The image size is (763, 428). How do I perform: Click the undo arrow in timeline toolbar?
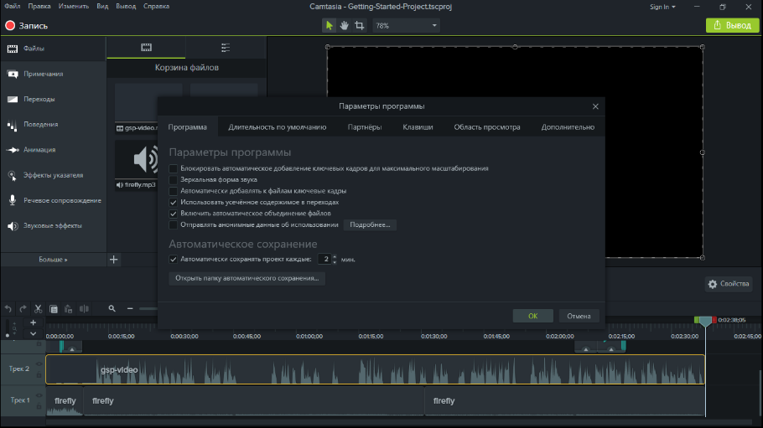click(8, 309)
